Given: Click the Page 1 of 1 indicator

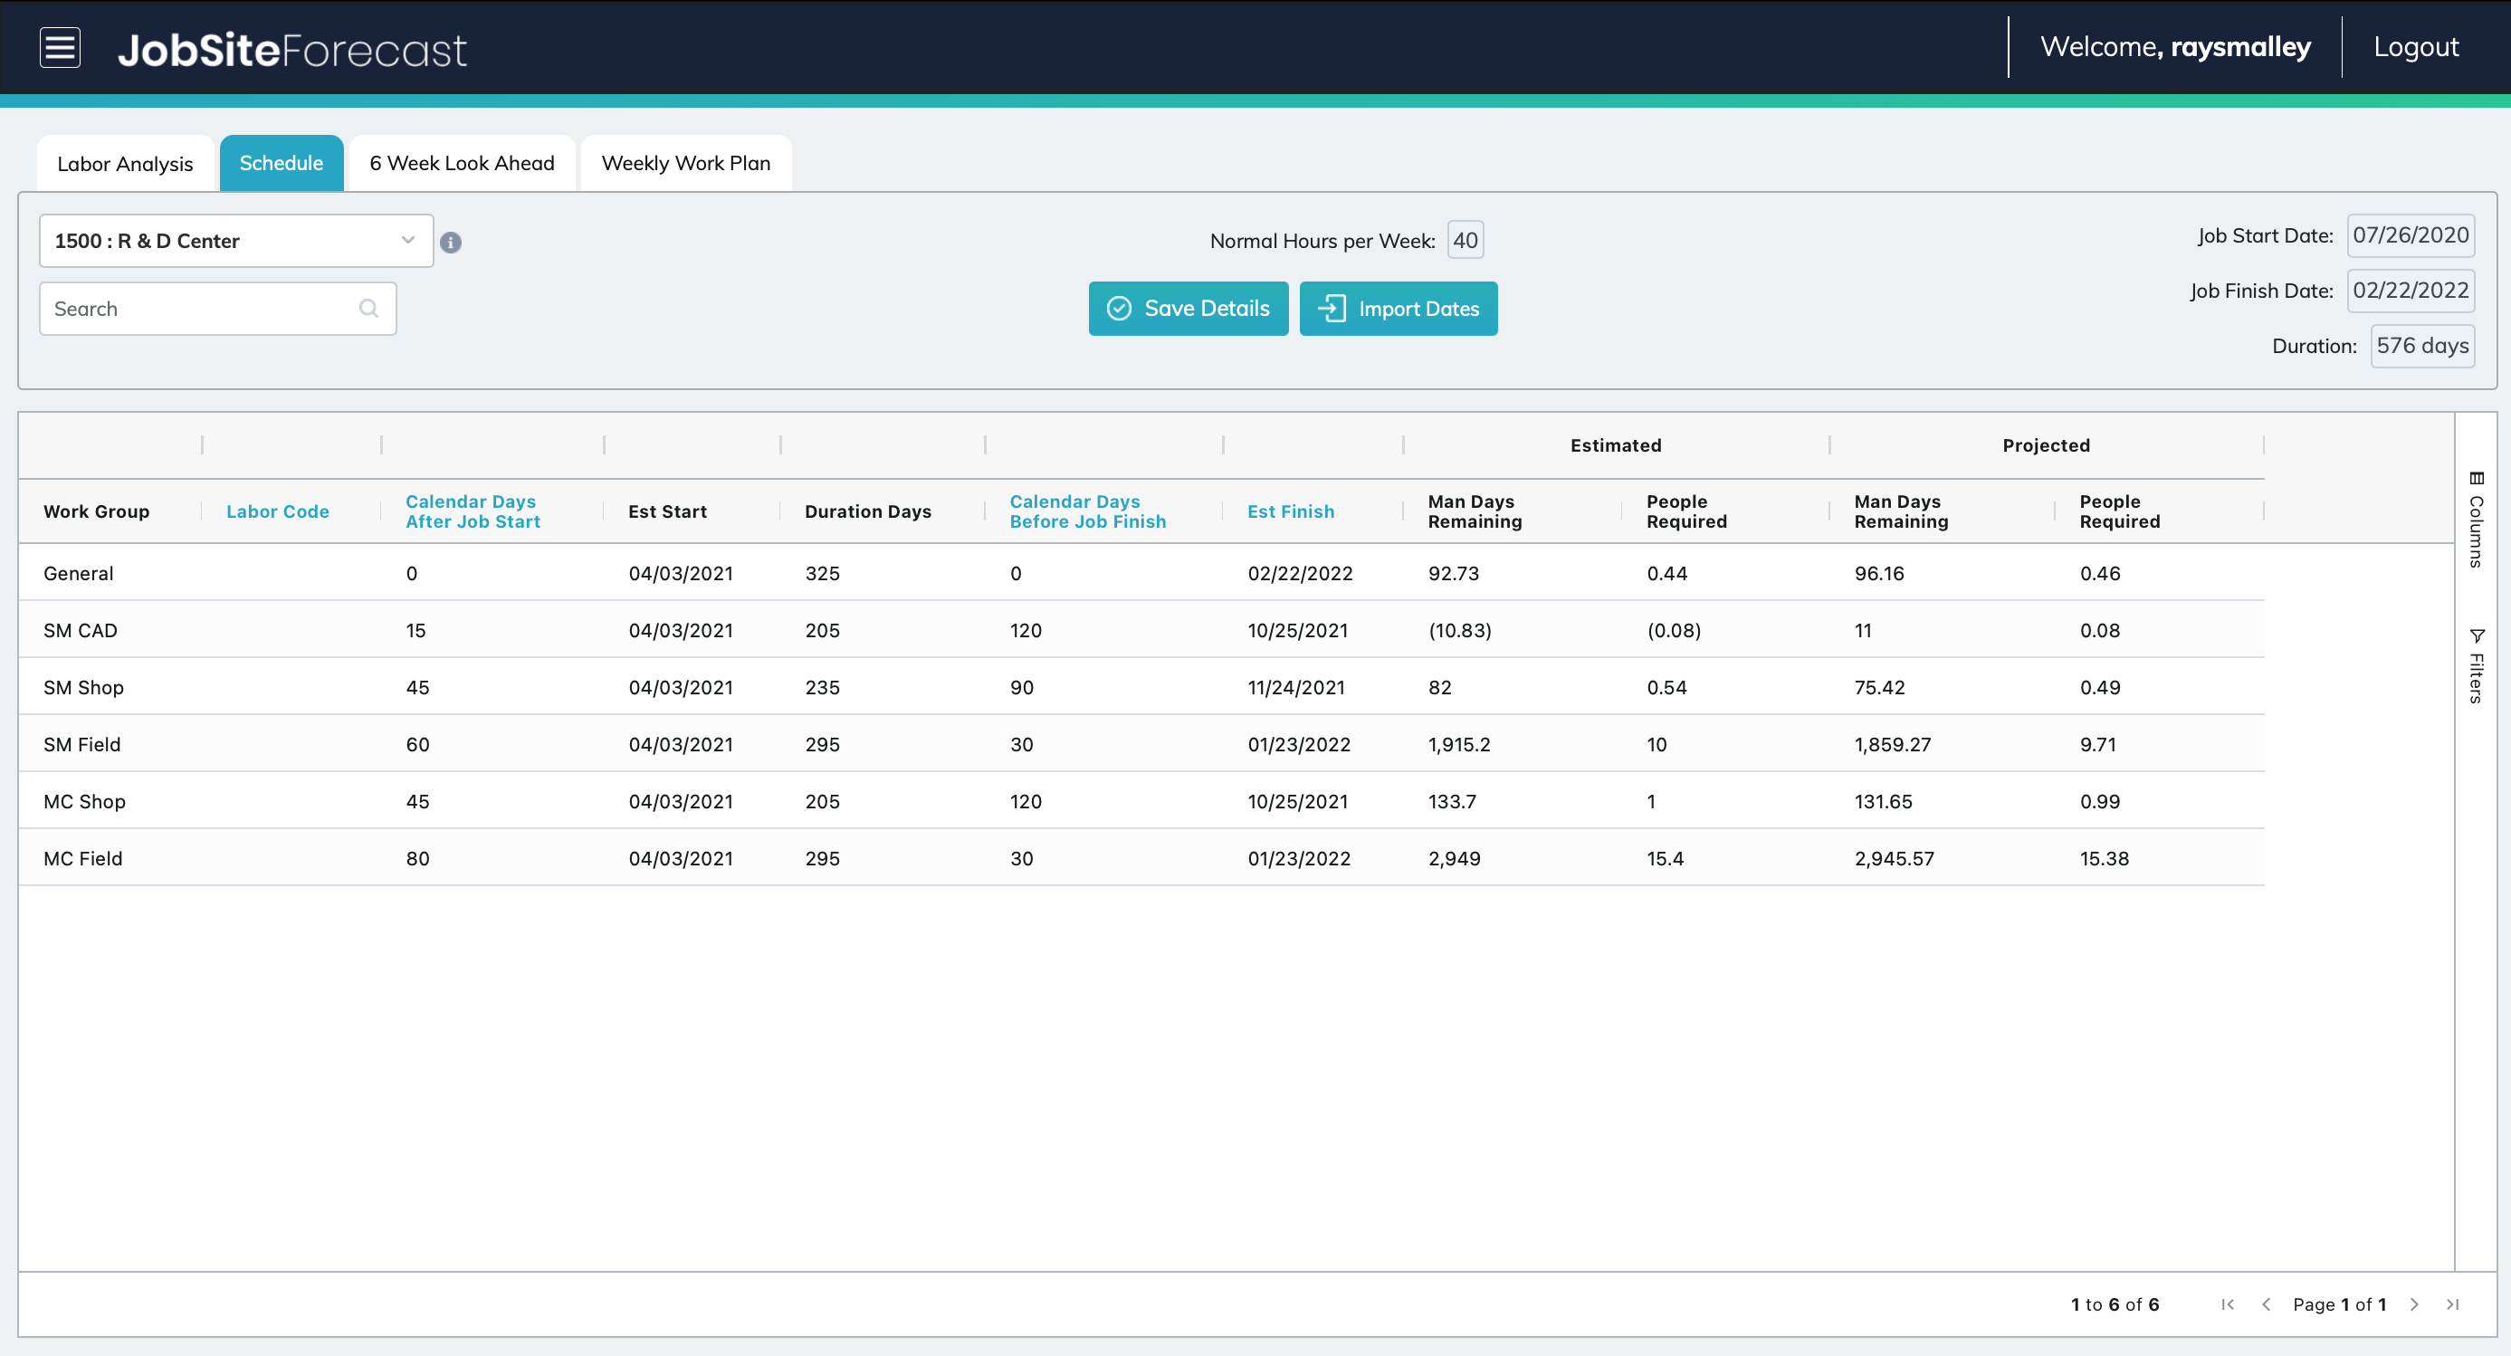Looking at the screenshot, I should click(x=2339, y=1304).
